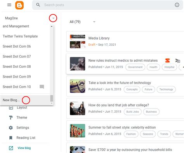Click the Settings gear icon
The image size is (184, 153).
coord(11,128)
